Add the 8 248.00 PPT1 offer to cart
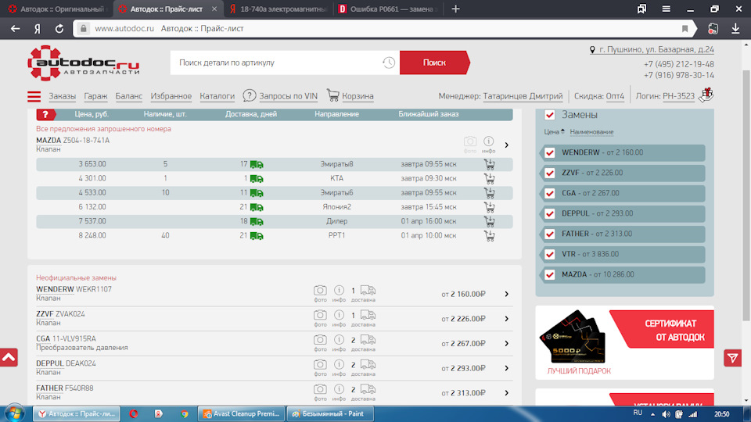The width and height of the screenshot is (751, 422). [x=489, y=235]
